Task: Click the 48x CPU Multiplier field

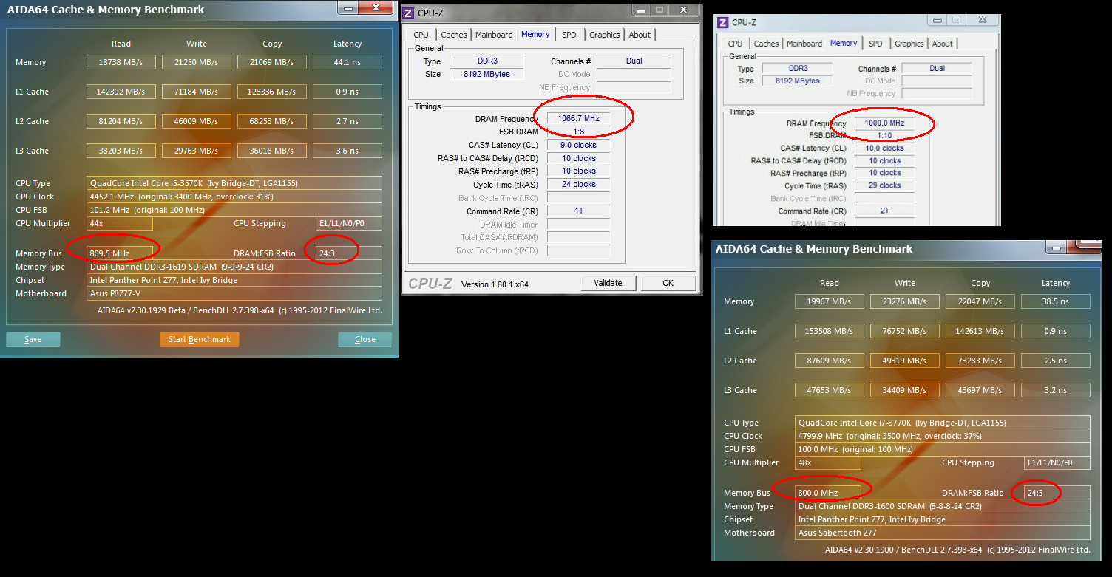Action: 828,462
